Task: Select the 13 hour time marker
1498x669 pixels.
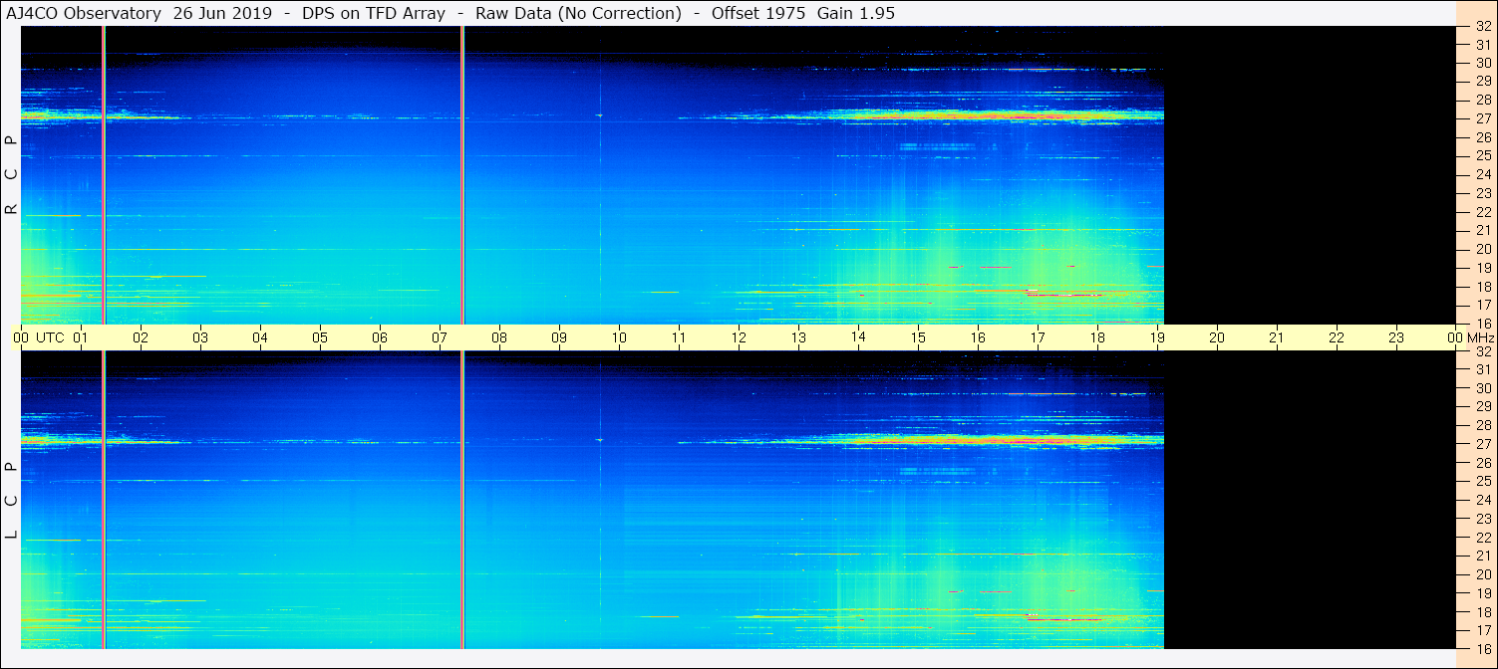Action: (x=798, y=337)
